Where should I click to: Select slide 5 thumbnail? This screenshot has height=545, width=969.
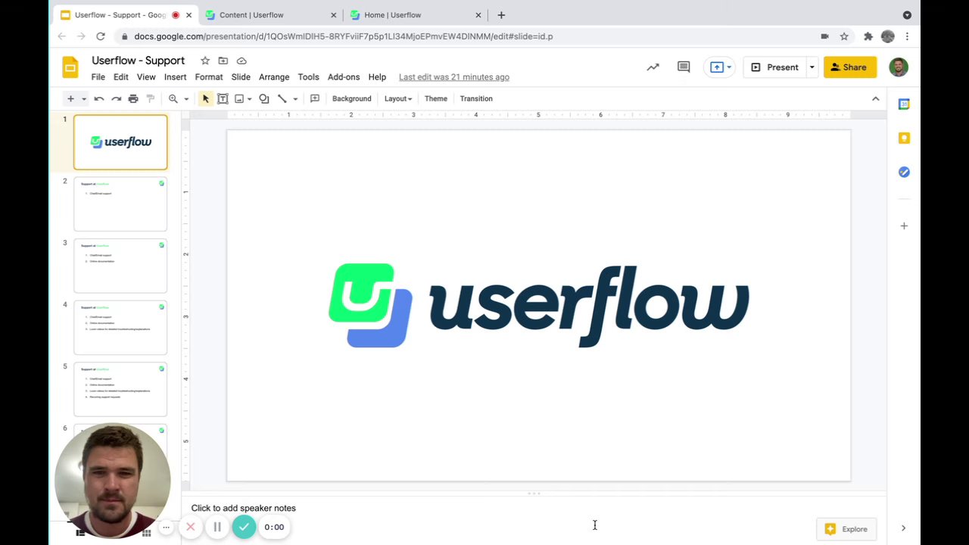[120, 390]
